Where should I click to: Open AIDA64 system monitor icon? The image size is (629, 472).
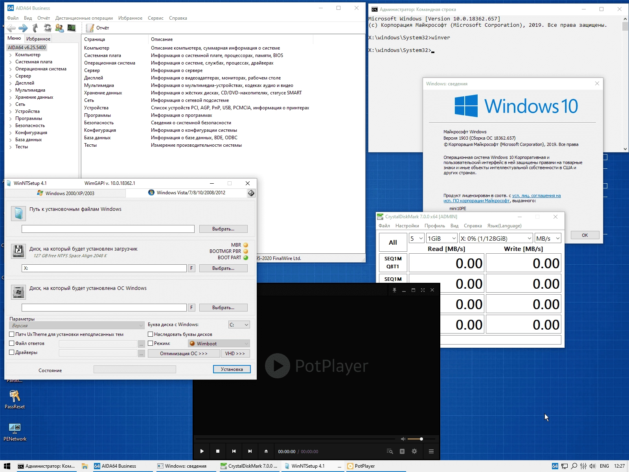pyautogui.click(x=72, y=28)
